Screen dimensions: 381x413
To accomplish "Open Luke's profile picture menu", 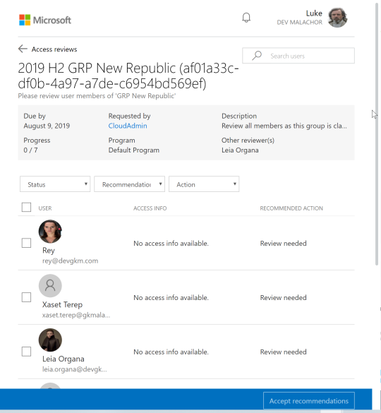I will 337,18.
